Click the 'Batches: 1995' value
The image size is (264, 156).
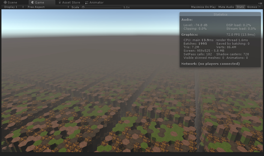click(x=195, y=44)
